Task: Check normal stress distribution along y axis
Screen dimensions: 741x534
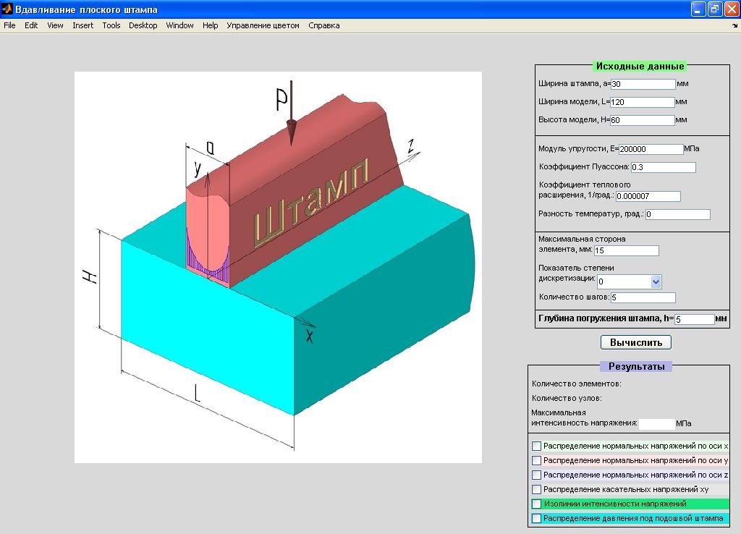Action: click(x=536, y=460)
